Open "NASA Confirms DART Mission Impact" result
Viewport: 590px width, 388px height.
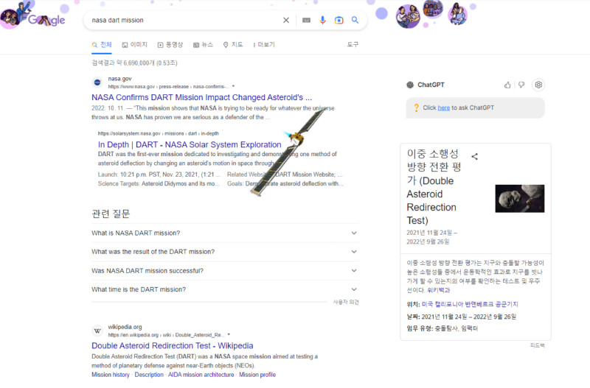201,97
